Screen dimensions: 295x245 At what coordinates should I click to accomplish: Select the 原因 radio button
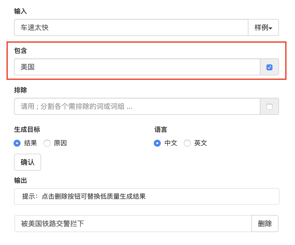tap(47, 143)
